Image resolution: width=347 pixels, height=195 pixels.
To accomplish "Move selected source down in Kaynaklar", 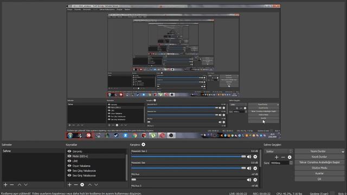I will (x=97, y=184).
